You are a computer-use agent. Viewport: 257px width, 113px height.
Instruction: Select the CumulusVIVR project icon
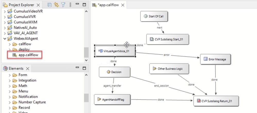[x=10, y=16]
